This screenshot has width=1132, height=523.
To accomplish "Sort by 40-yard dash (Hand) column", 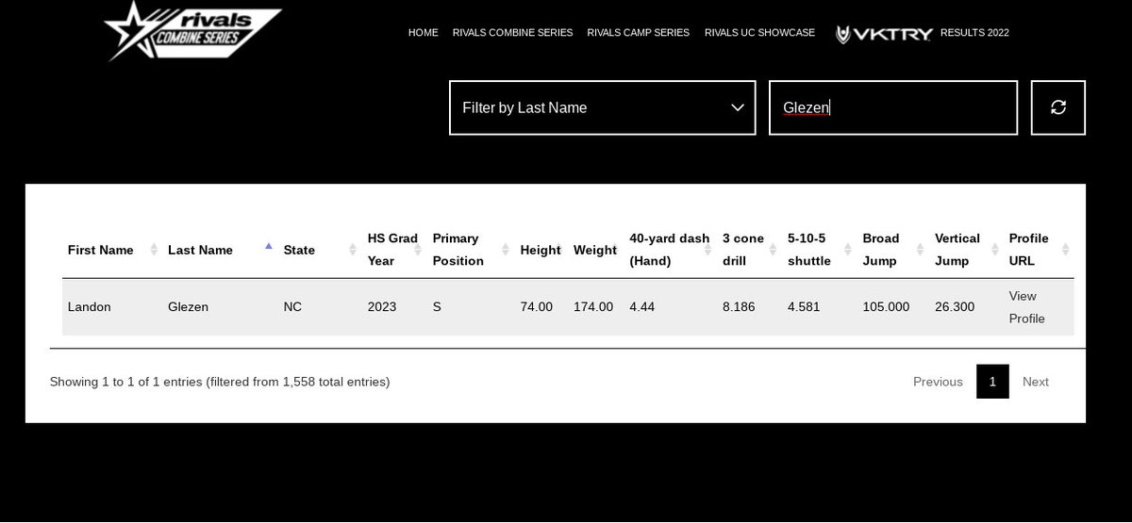I will (670, 250).
